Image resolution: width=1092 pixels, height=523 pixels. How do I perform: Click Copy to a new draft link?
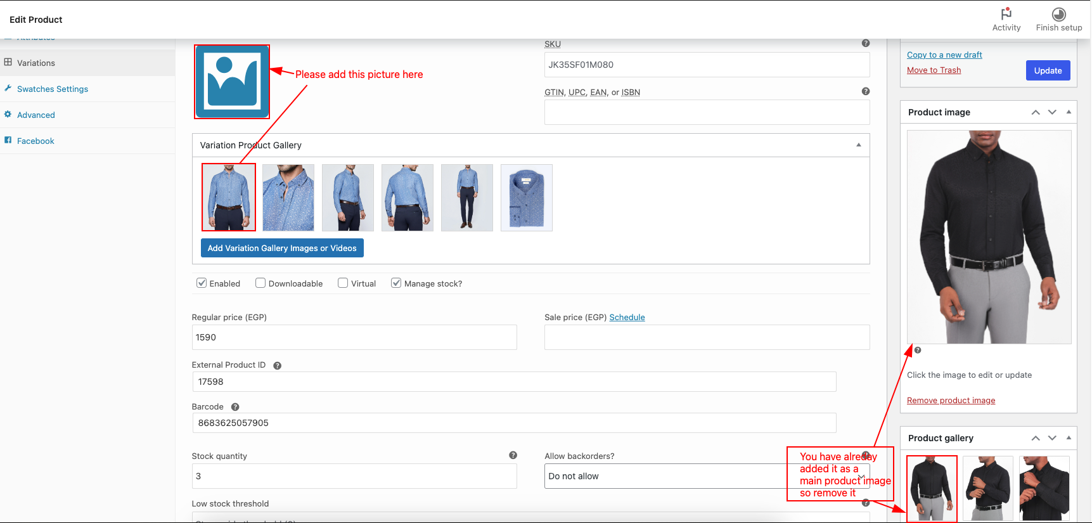[x=944, y=55]
